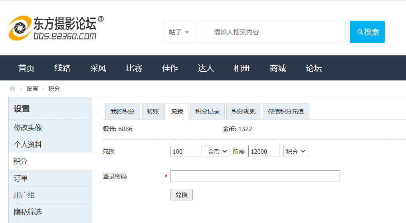The width and height of the screenshot is (406, 223).
Task: Switch to the 转账 tab
Action: tap(153, 111)
